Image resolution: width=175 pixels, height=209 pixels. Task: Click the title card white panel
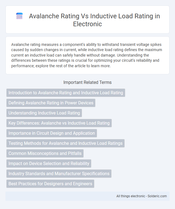(87, 19)
